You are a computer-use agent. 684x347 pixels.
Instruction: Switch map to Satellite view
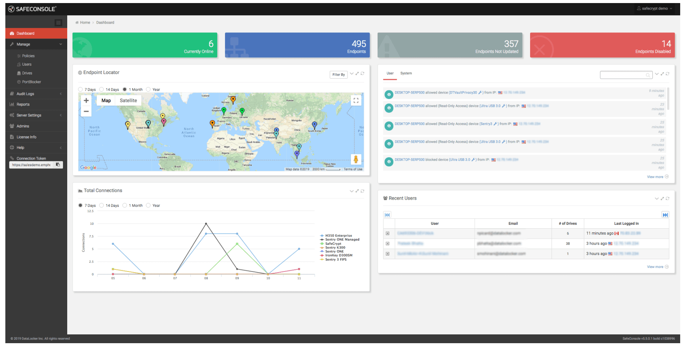tap(128, 101)
